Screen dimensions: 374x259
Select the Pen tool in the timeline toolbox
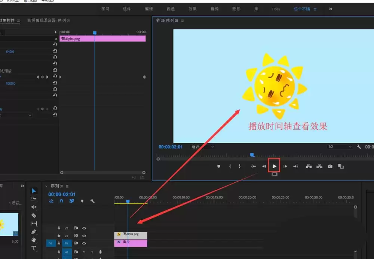pos(34,232)
